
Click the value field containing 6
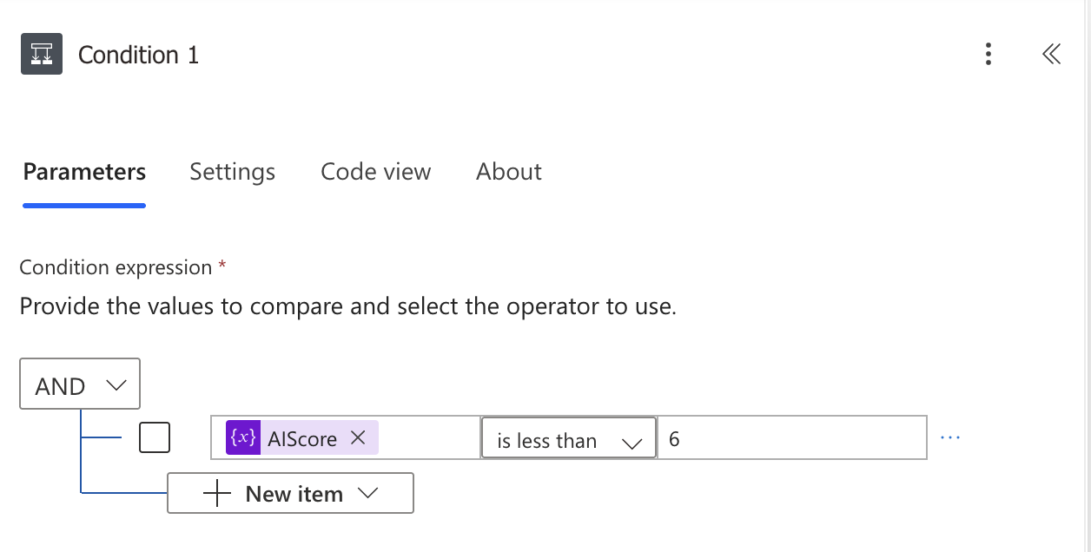[790, 439]
